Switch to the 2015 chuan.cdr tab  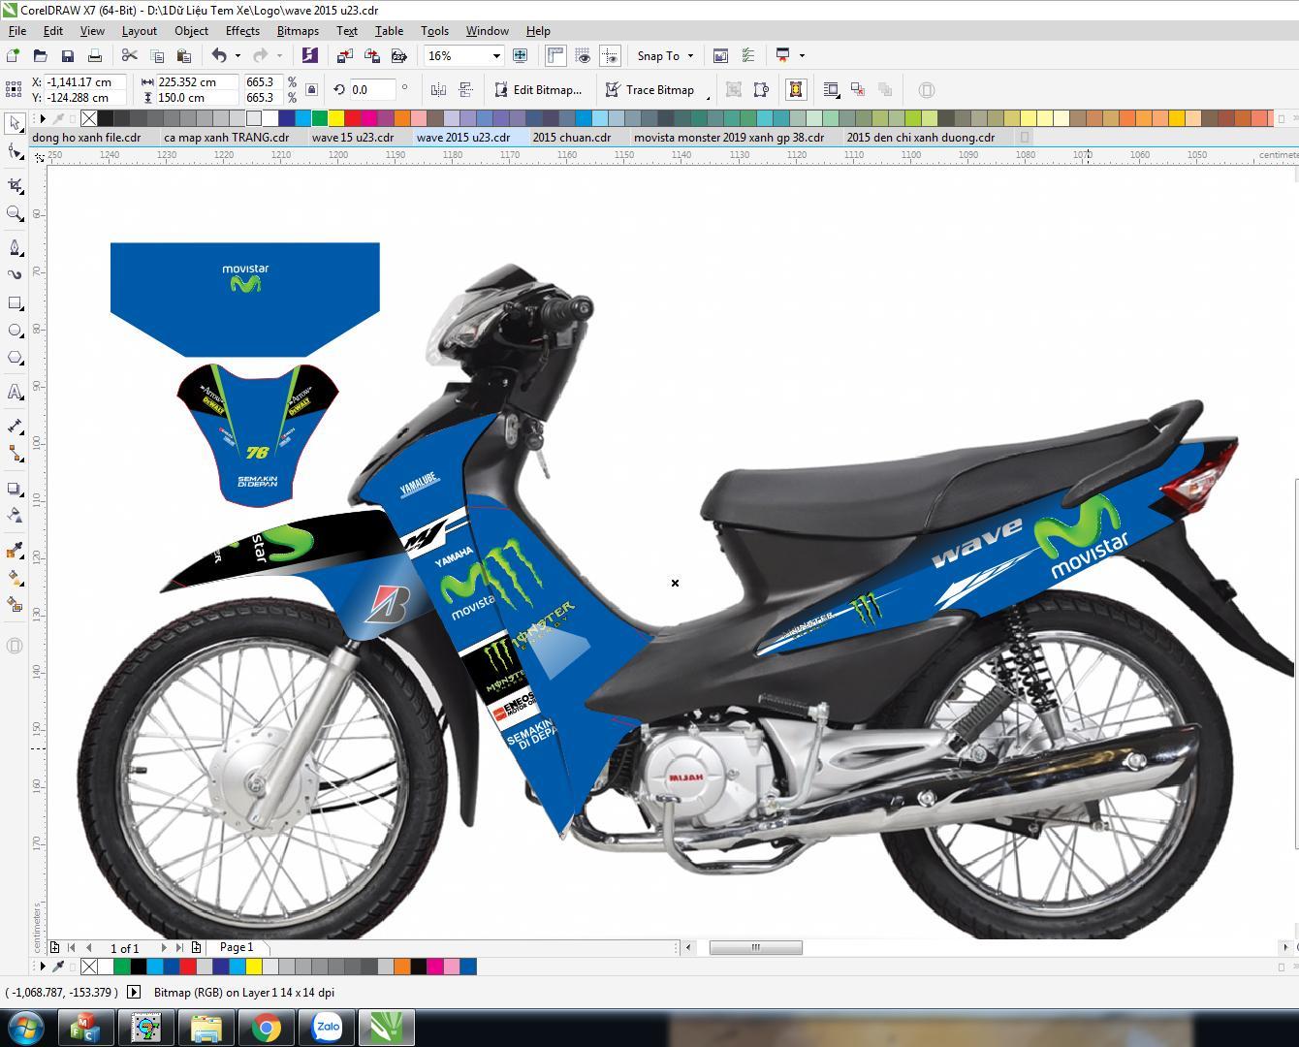point(571,138)
